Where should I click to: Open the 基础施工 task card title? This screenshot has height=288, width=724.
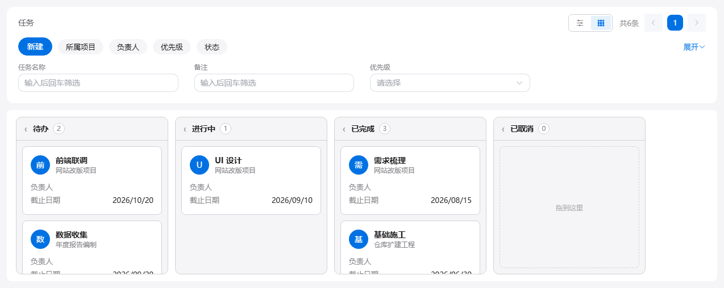[x=390, y=235]
